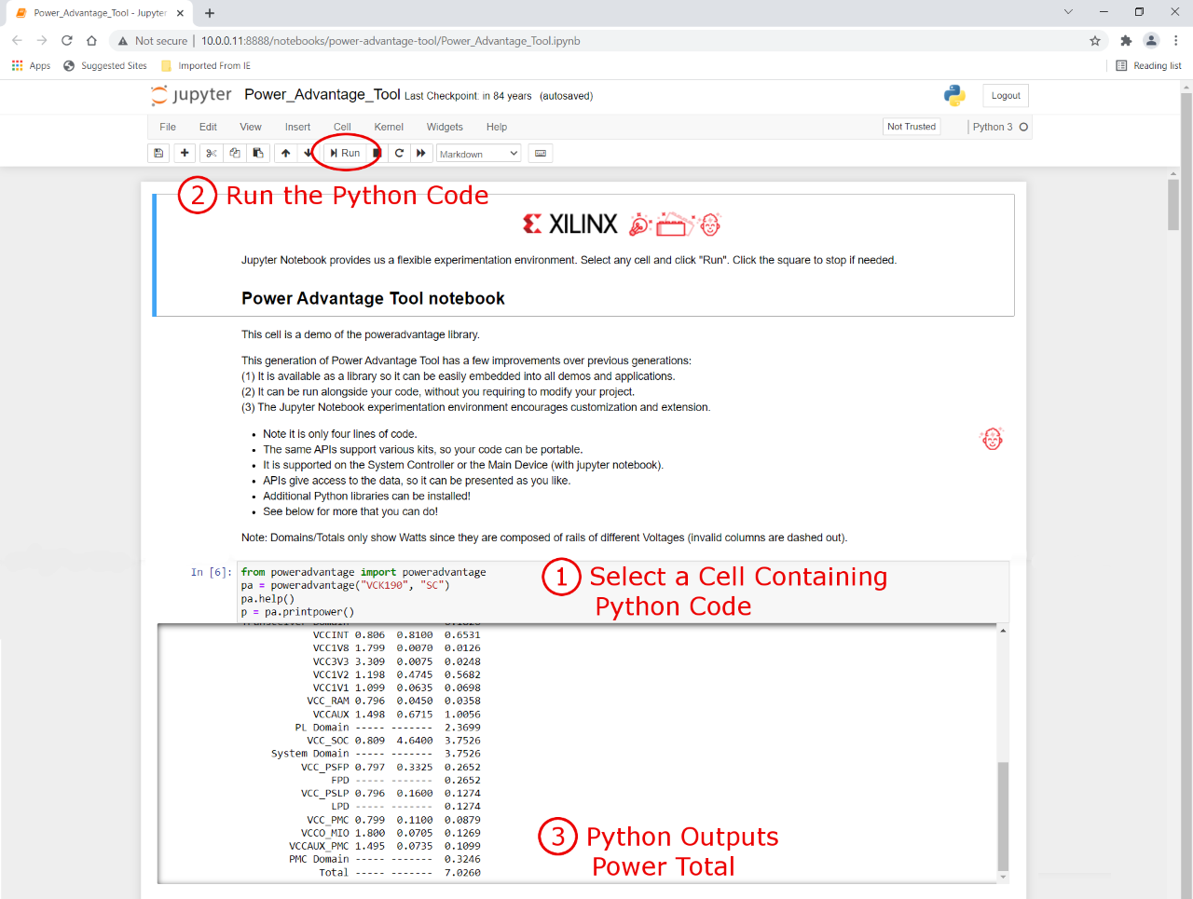The image size is (1193, 899).
Task: Close the Power_Advantage_Tool tab
Action: (x=180, y=13)
